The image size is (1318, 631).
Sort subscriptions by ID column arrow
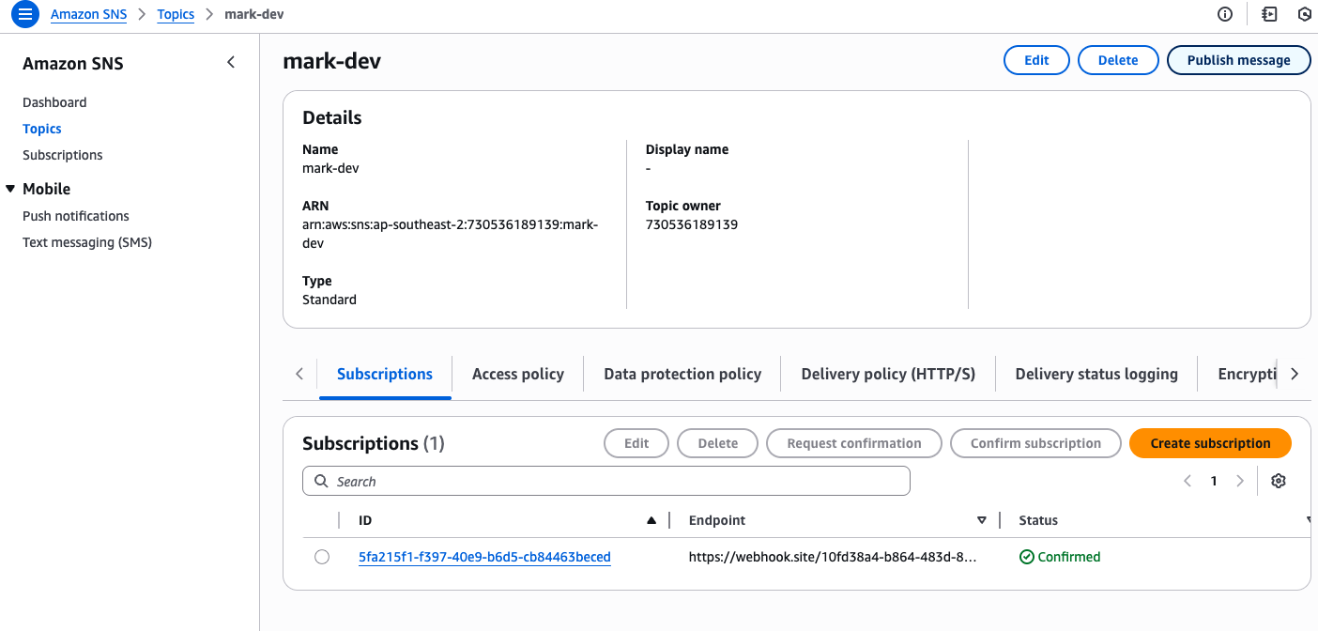[x=651, y=520]
